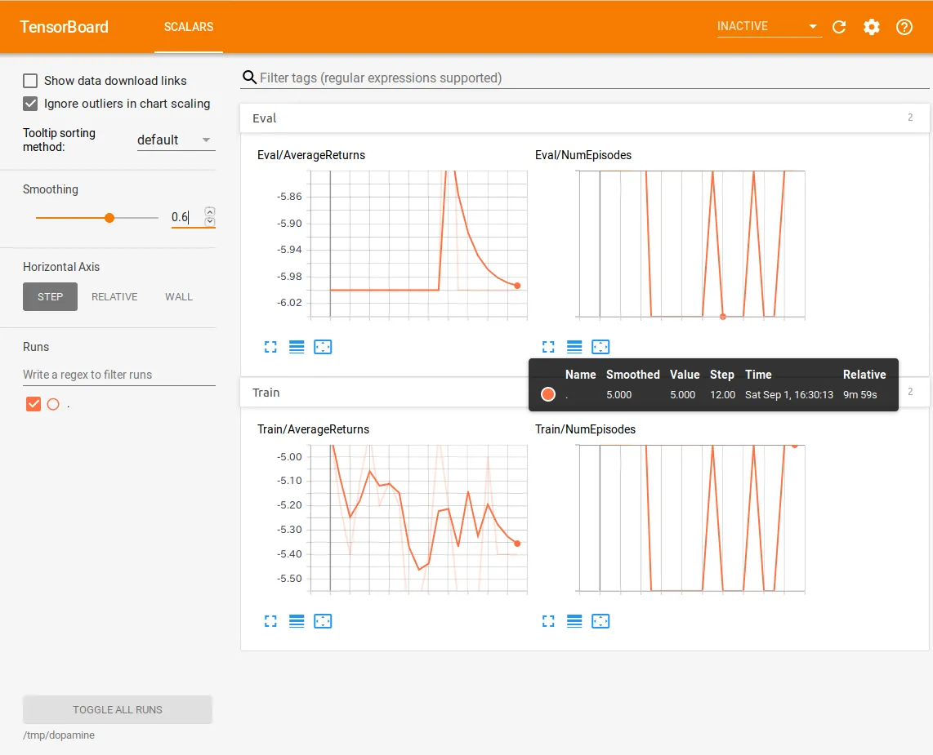This screenshot has height=755, width=933.
Task: Select WALL horizontal axis
Action: (x=178, y=296)
